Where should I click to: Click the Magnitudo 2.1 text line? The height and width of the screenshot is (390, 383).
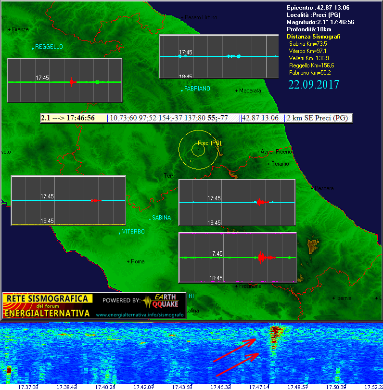pyautogui.click(x=320, y=22)
